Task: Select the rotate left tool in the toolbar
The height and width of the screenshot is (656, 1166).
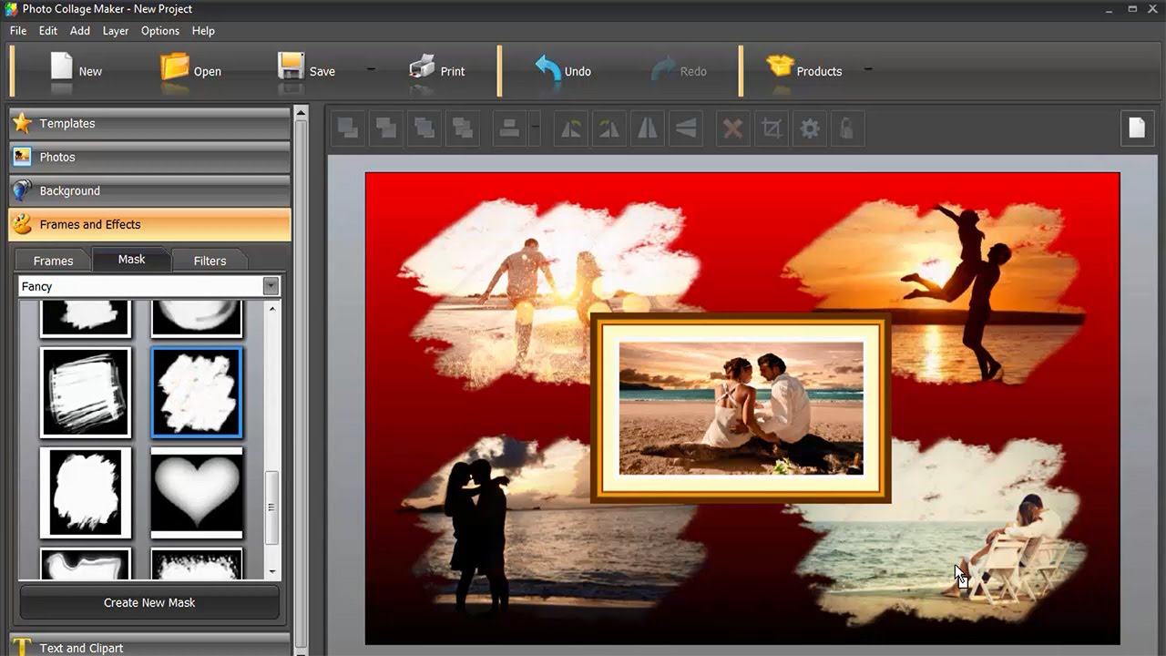Action: click(x=570, y=128)
